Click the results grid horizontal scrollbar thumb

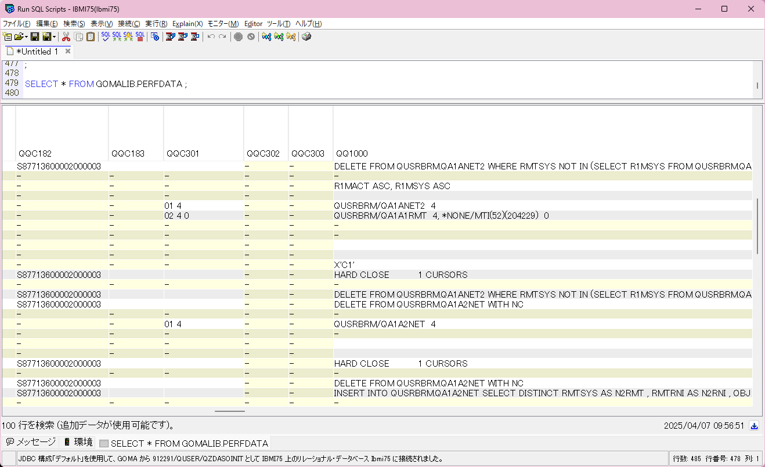point(230,411)
